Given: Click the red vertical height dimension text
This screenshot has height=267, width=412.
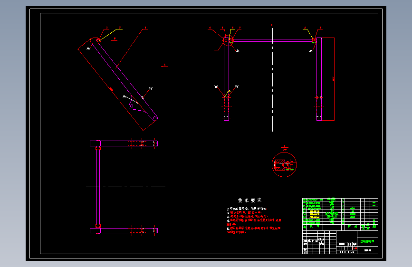Looking at the screenshot, I should 334,78.
